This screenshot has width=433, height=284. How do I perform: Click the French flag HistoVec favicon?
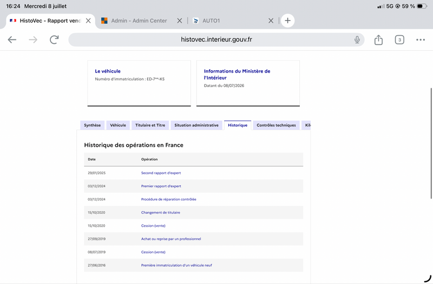[x=13, y=21]
